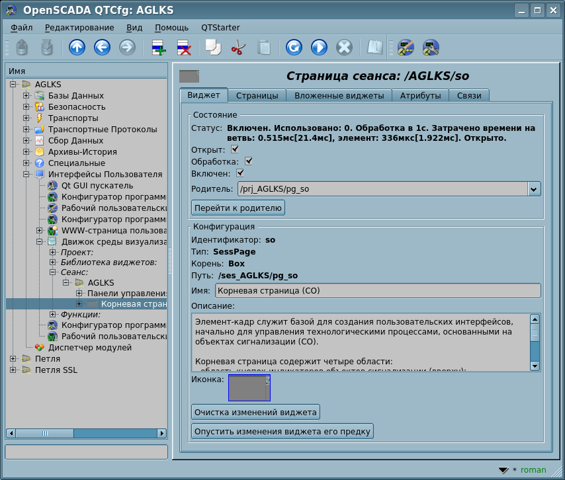Delete the item with the red cross icon
The width and height of the screenshot is (565, 480).
(184, 48)
